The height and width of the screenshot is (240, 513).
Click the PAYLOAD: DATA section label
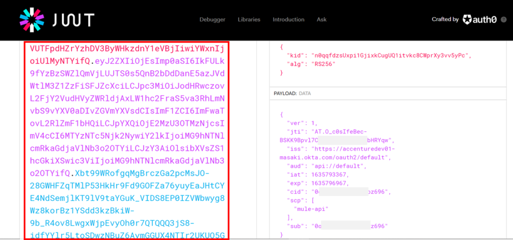coord(292,93)
